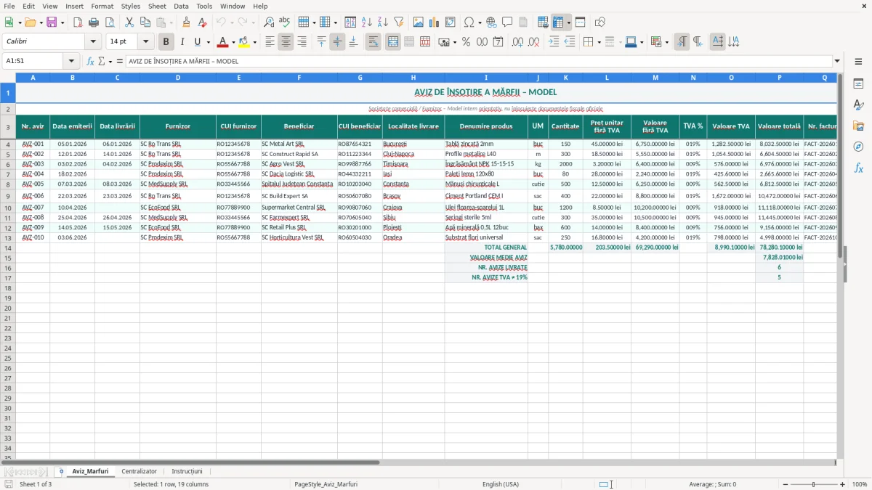Open the Gallery sidebar panel

coord(858,126)
